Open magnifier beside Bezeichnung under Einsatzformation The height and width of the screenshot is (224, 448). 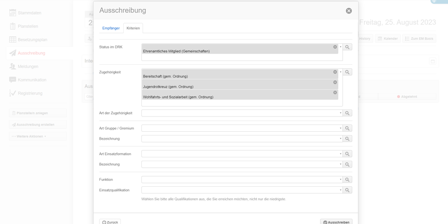(x=347, y=164)
